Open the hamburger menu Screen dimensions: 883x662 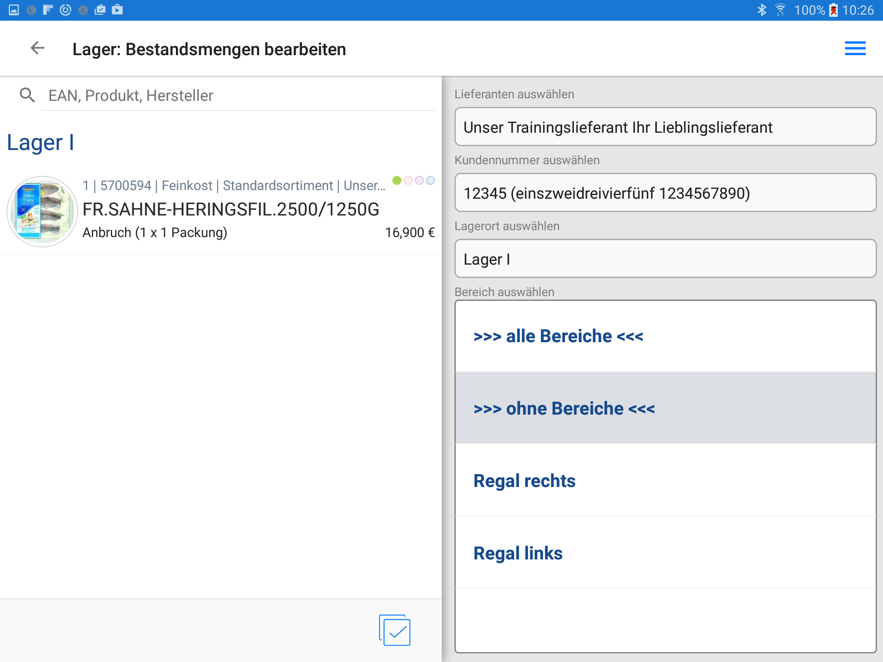point(855,48)
